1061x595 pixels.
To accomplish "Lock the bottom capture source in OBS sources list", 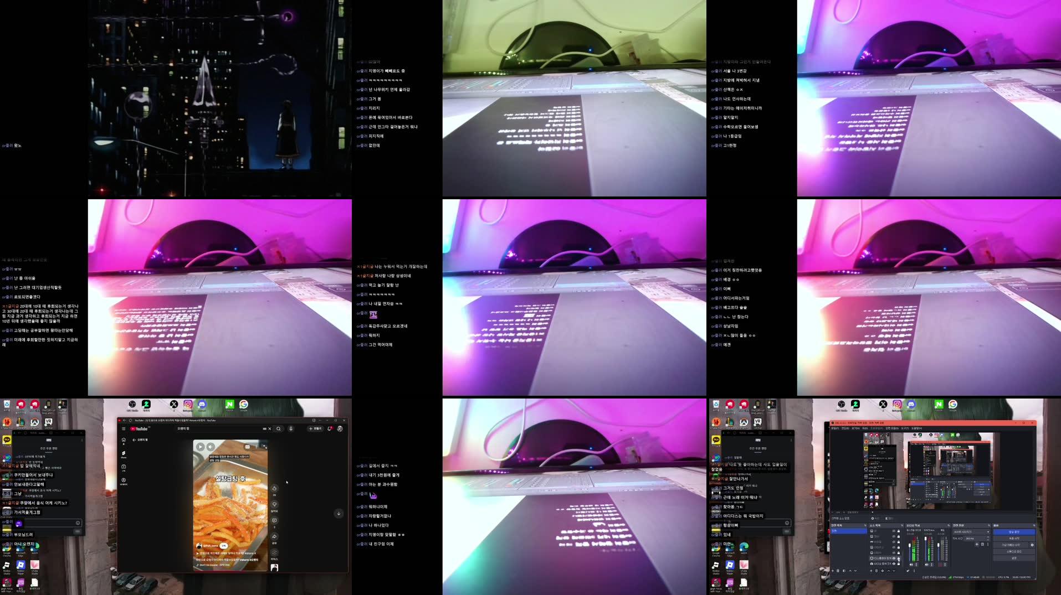I will point(898,563).
